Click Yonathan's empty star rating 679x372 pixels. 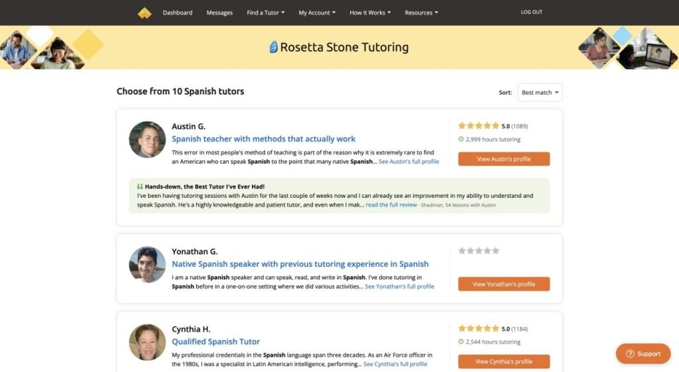pyautogui.click(x=478, y=251)
